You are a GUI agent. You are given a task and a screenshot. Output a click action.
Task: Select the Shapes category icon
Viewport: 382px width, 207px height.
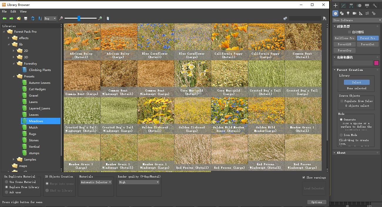click(342, 14)
